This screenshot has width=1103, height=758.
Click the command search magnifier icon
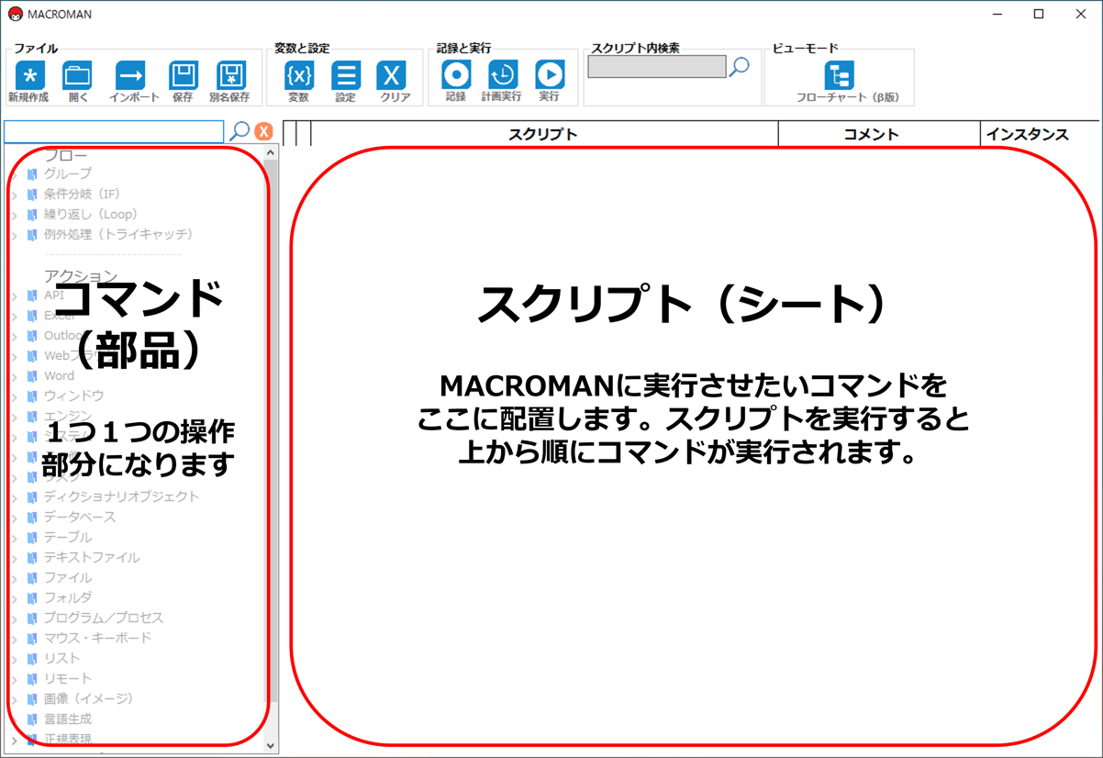pyautogui.click(x=240, y=131)
